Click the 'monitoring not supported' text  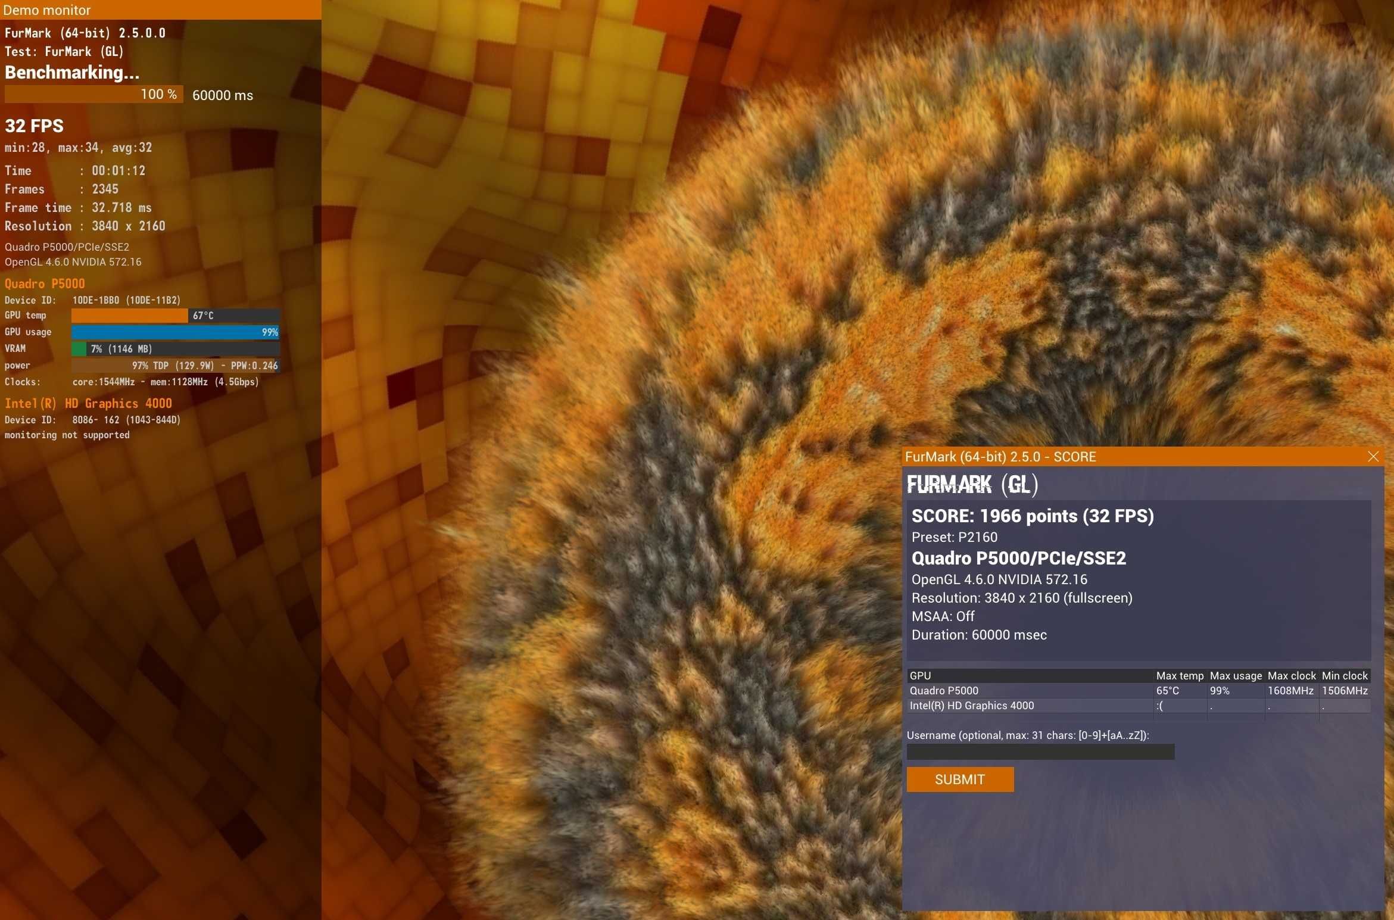(67, 435)
